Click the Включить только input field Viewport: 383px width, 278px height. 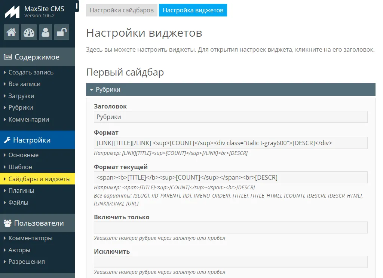click(230, 227)
